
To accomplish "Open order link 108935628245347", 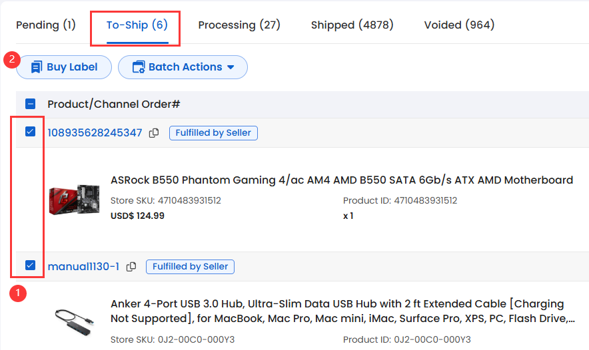I will pos(95,133).
